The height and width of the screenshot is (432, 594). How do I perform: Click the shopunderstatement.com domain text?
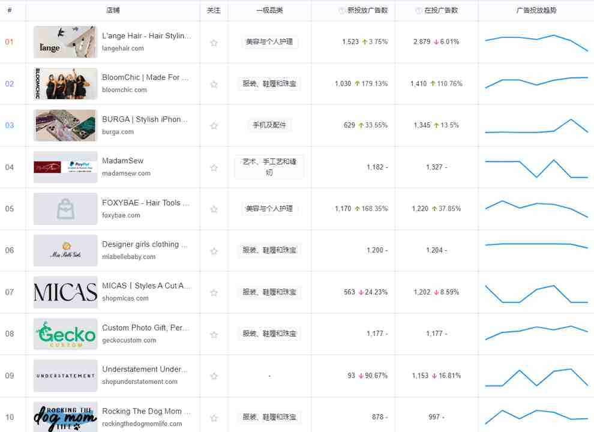pos(139,382)
